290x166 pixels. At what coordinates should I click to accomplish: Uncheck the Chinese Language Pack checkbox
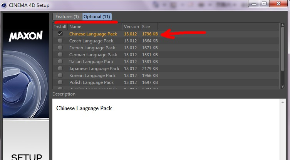click(x=60, y=34)
